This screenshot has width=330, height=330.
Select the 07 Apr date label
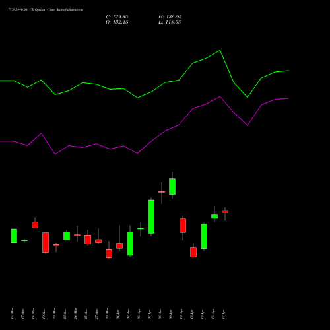click(149, 314)
